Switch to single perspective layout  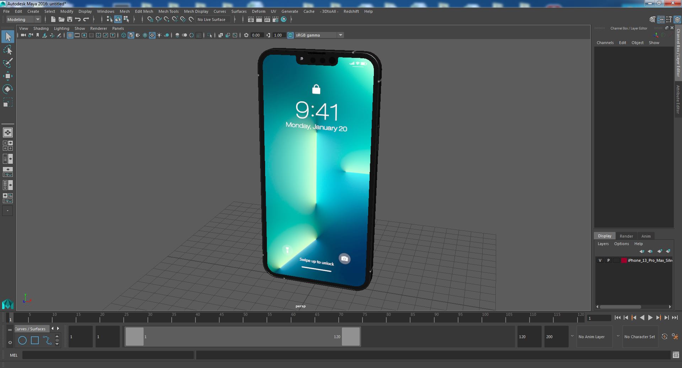point(8,132)
